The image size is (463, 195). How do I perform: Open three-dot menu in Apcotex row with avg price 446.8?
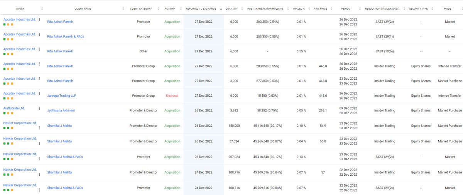[39, 64]
